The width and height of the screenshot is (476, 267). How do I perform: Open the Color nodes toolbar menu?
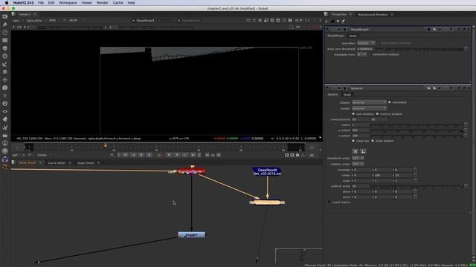tap(5, 48)
